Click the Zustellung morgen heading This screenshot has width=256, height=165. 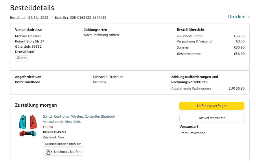tap(36, 105)
